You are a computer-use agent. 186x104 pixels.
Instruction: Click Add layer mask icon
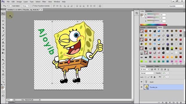tap(166, 103)
